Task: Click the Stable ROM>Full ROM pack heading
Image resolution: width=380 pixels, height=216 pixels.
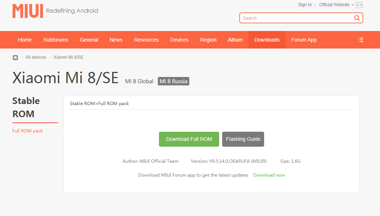Action: (99, 104)
